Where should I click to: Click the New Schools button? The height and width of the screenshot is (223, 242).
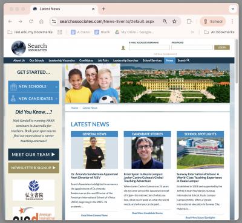(x=34, y=86)
